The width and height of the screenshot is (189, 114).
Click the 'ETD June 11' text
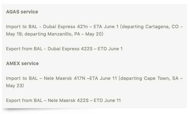click(107, 101)
